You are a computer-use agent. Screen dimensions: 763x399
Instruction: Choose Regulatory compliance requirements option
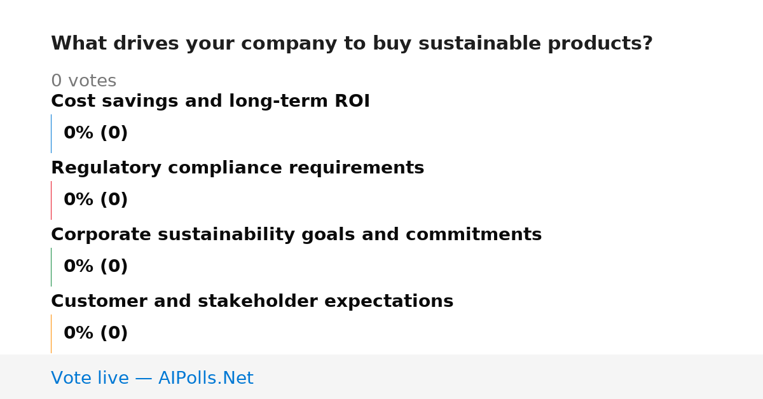click(237, 168)
